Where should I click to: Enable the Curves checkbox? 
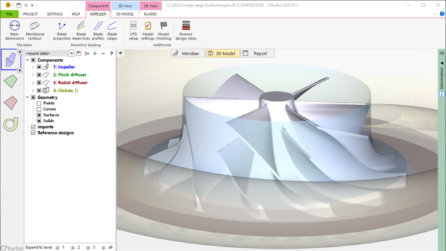[39, 109]
